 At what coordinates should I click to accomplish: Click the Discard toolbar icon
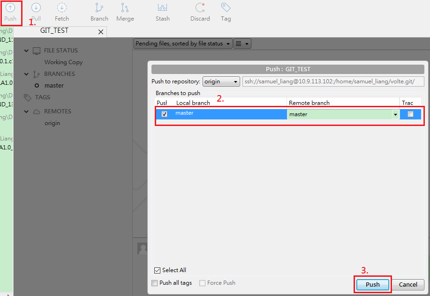tap(200, 12)
